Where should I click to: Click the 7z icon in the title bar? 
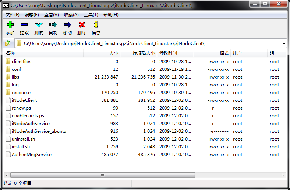(x=6, y=6)
